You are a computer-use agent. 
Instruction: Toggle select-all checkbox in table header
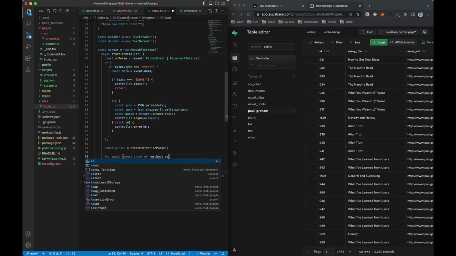306,51
